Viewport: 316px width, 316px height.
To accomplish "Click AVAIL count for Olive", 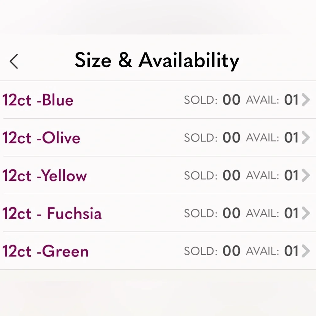I will click(x=291, y=137).
